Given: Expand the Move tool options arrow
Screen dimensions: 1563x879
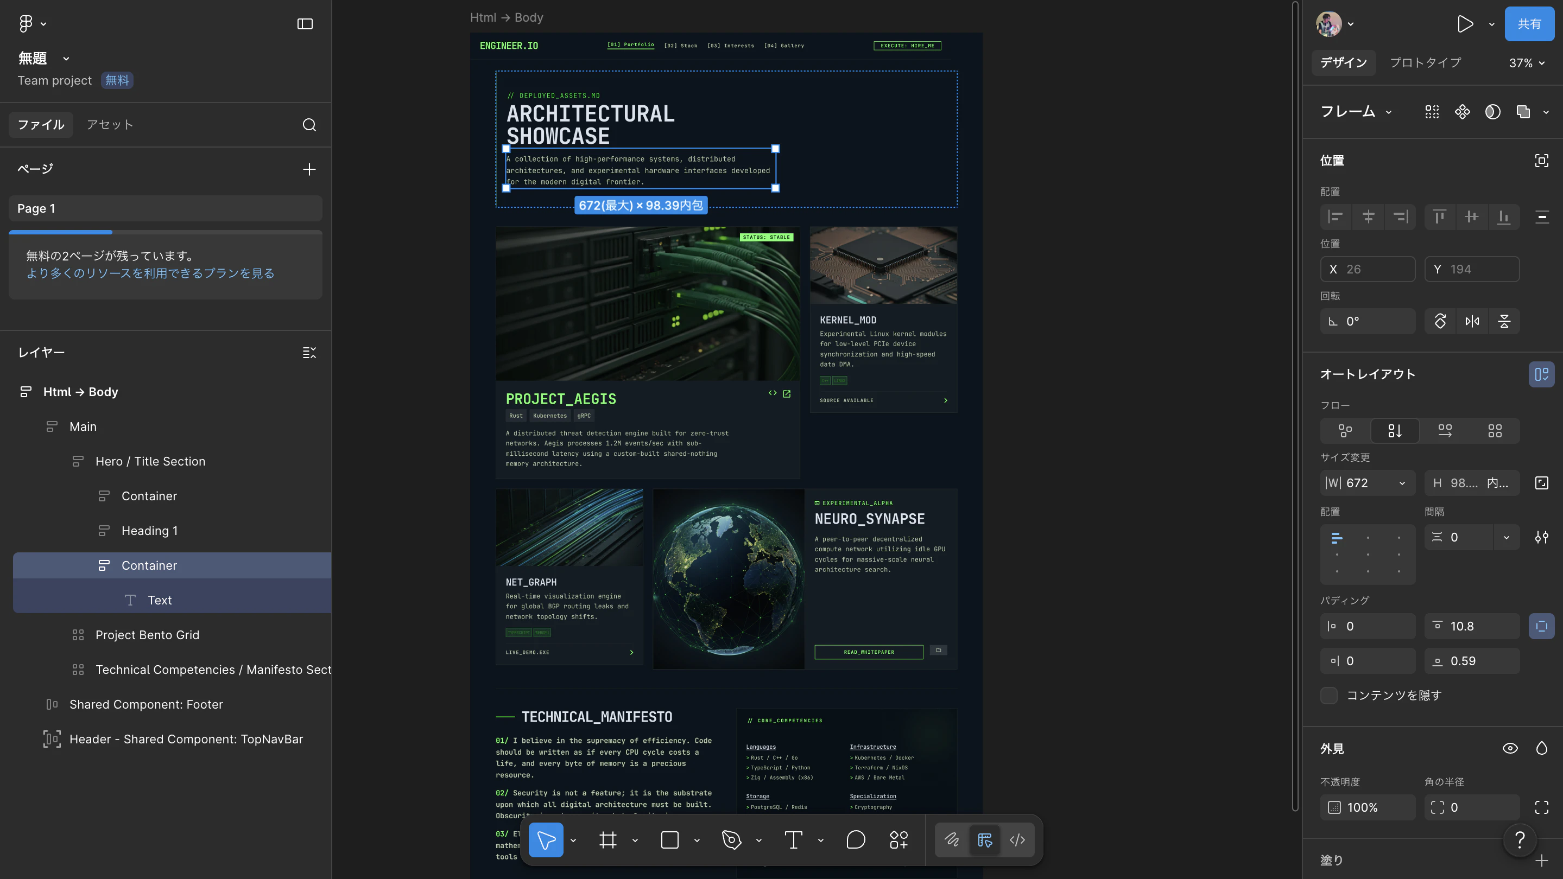Looking at the screenshot, I should coord(573,840).
